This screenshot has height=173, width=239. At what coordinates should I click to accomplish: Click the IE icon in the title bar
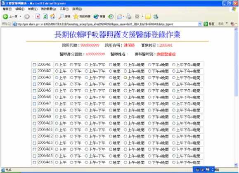[3, 3]
